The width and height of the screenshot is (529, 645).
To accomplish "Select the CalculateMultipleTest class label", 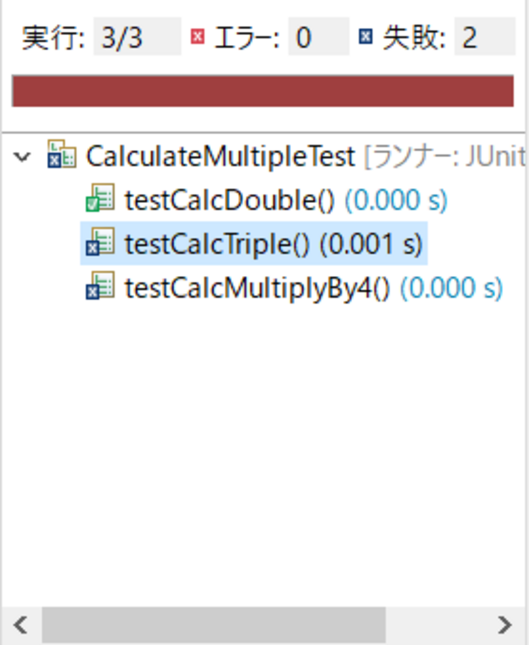I will pyautogui.click(x=220, y=157).
